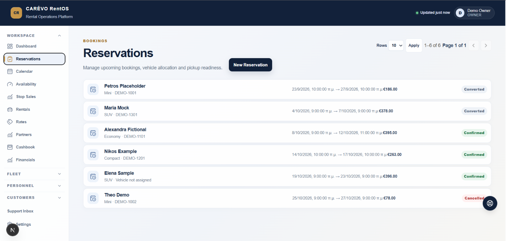
Task: Click the Stop Sales chart icon
Action: pyautogui.click(x=10, y=97)
